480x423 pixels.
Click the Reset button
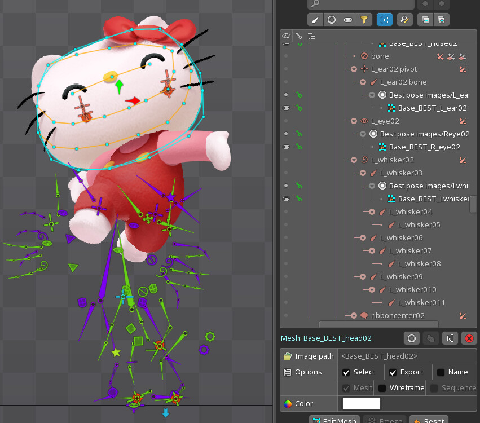pos(429,419)
